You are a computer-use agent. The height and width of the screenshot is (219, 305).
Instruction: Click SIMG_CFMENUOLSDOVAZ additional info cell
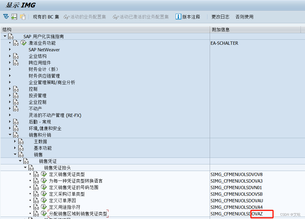237,214
